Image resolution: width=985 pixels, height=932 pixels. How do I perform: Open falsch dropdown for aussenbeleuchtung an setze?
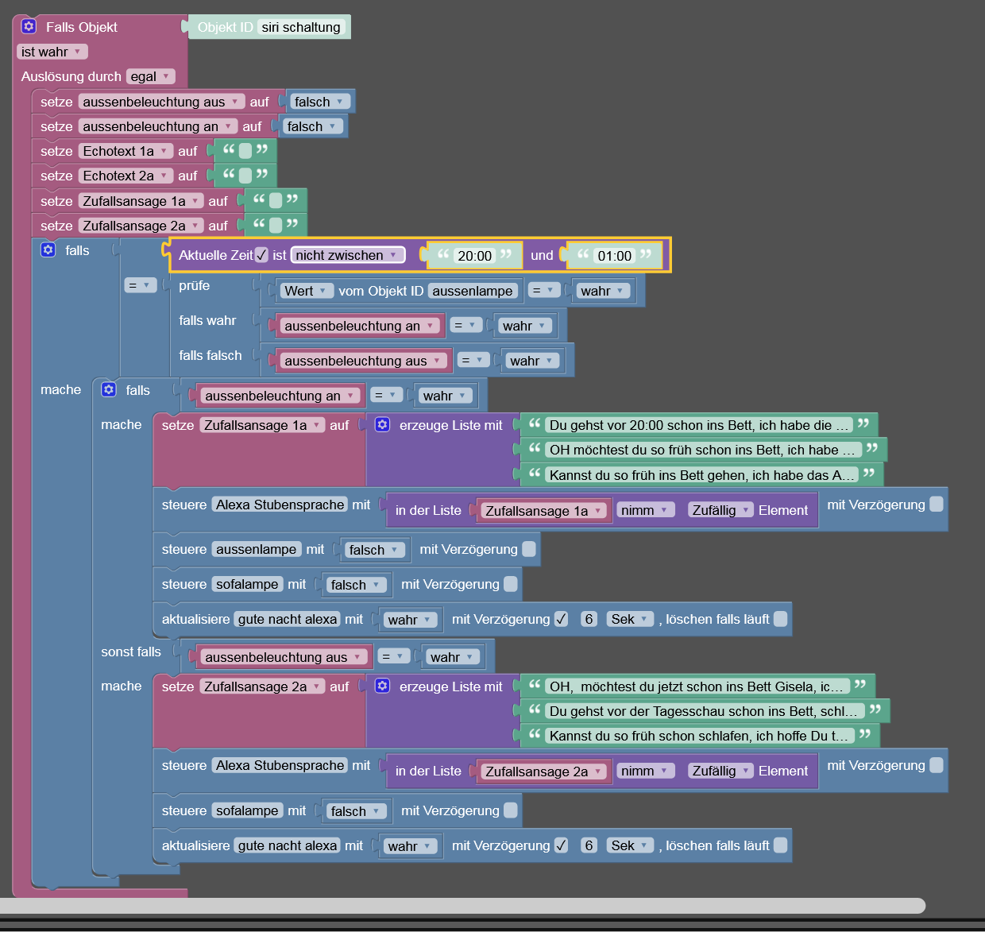(312, 126)
